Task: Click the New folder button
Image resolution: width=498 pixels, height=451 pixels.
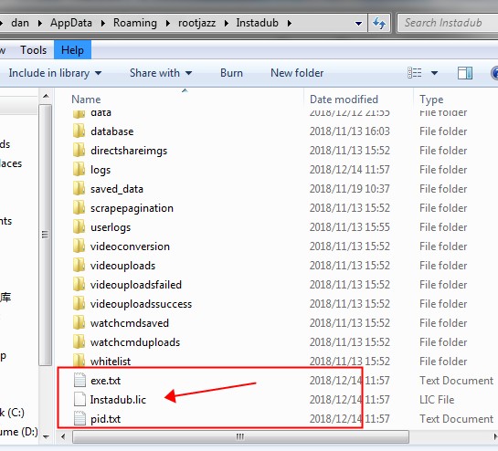Action: [x=297, y=73]
